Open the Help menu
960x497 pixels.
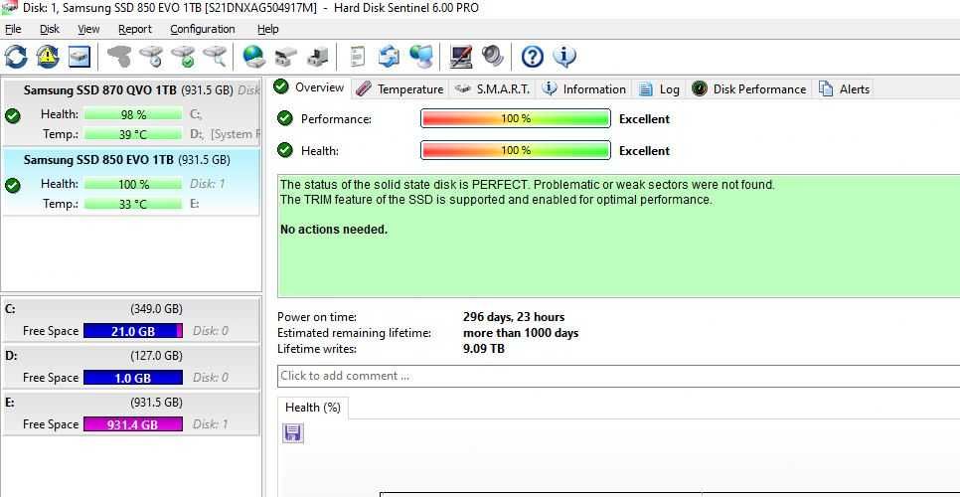coord(267,29)
